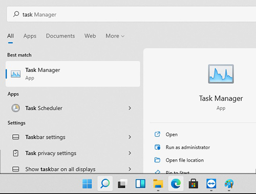This screenshot has height=194, width=256.
Task: Choose Open file location
Action: [185, 160]
